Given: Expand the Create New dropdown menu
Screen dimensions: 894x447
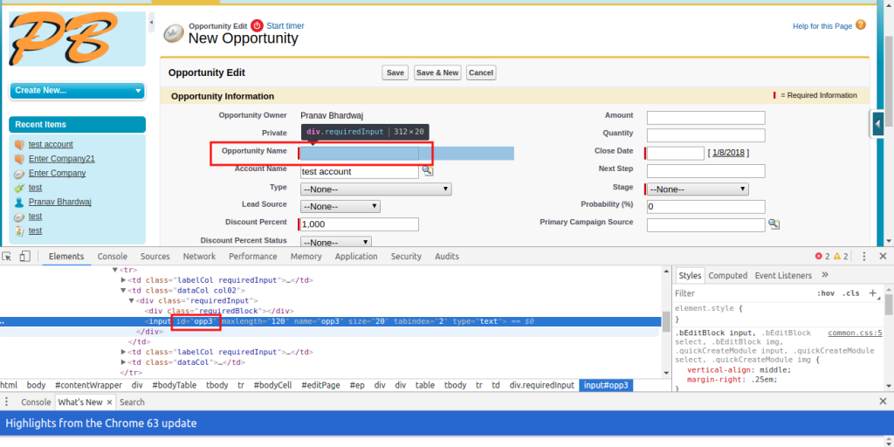Looking at the screenshot, I should coord(77,90).
